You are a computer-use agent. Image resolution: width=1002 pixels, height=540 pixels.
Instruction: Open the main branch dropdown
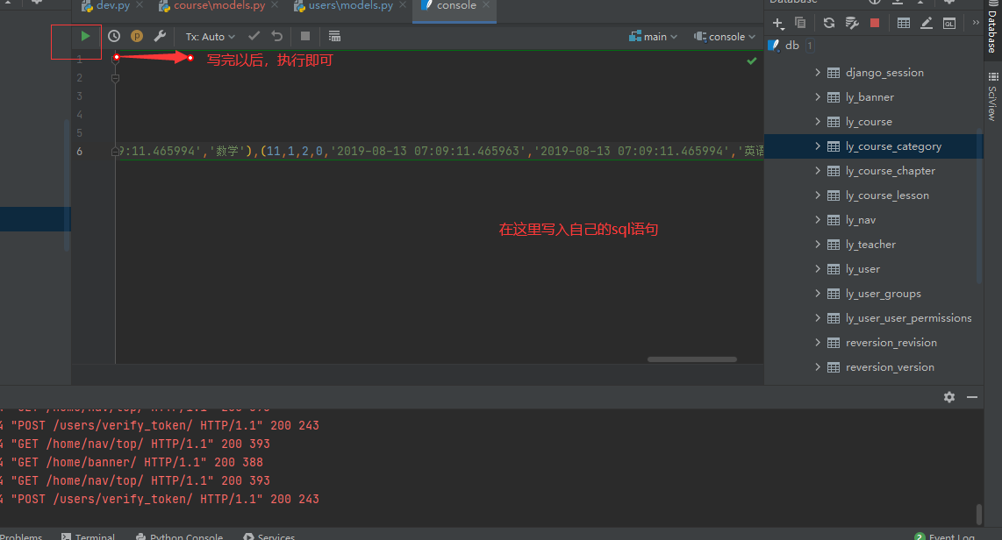click(653, 36)
